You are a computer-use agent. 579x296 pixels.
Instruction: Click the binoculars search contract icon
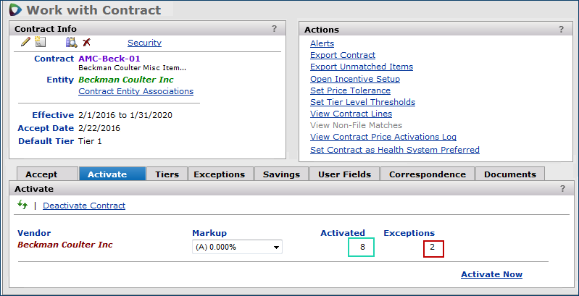(71, 43)
